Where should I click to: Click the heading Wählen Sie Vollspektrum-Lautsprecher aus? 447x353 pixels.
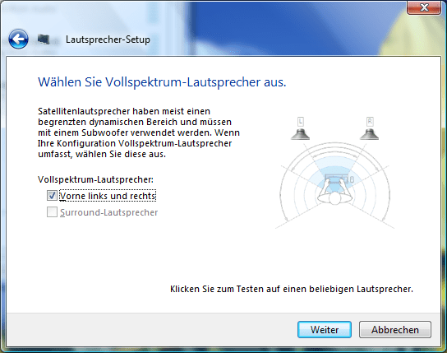(x=162, y=82)
